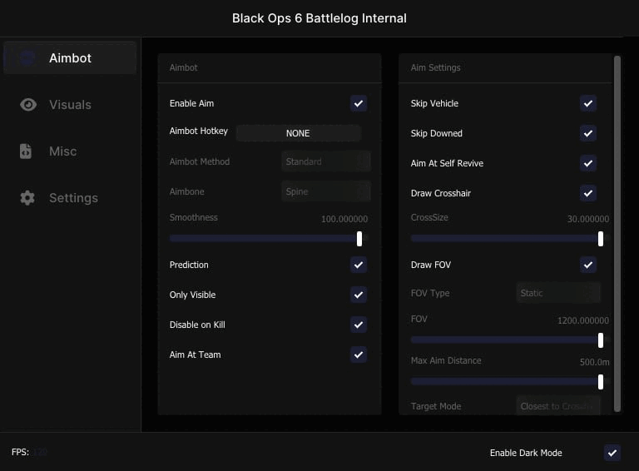639x471 pixels.
Task: Switch to the Visuals tab label
Action: [70, 105]
